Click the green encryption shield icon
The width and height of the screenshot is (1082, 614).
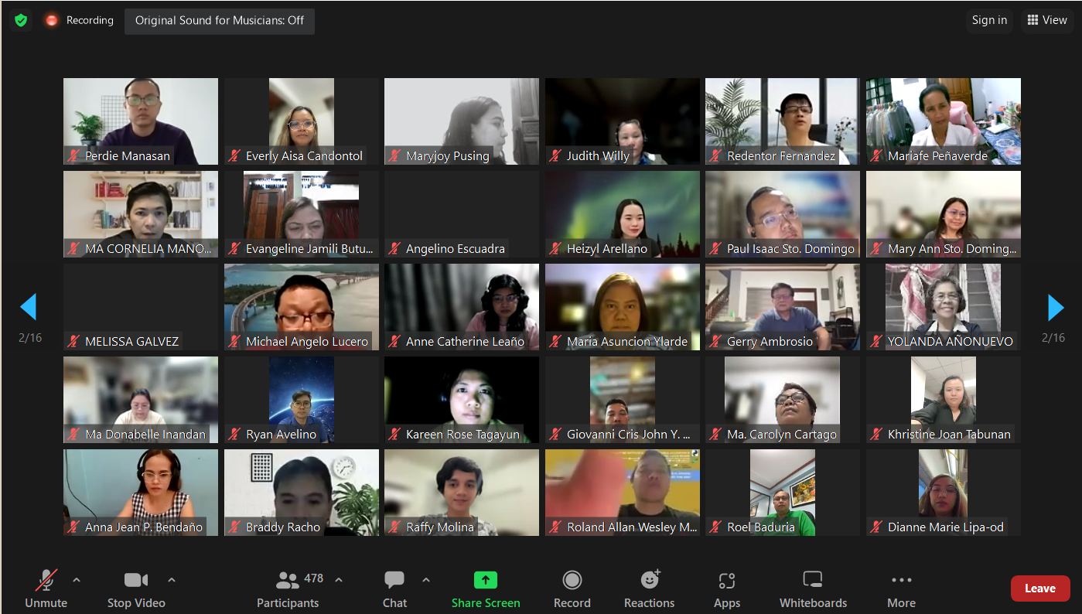pos(21,21)
